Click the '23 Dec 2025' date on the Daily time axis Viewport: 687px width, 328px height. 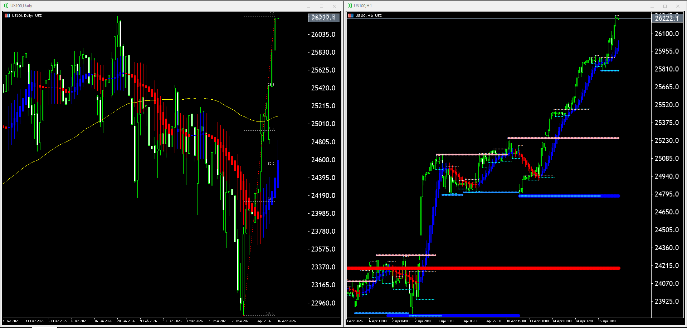point(58,321)
